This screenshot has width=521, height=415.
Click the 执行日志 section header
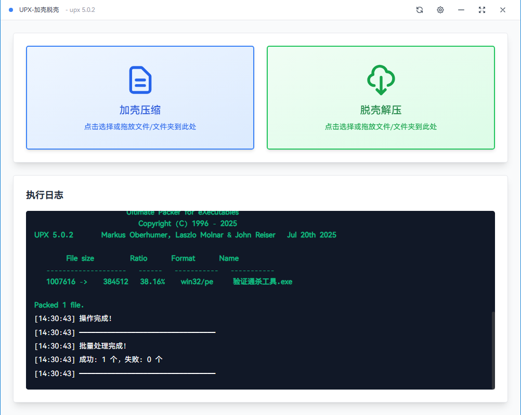44,195
